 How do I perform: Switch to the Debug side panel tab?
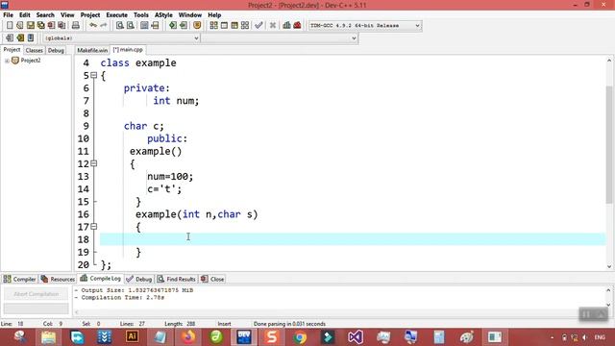pos(56,50)
